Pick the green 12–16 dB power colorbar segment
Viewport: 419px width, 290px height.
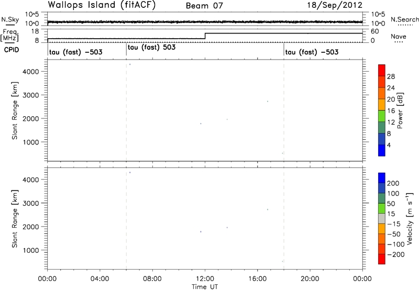coord(382,116)
